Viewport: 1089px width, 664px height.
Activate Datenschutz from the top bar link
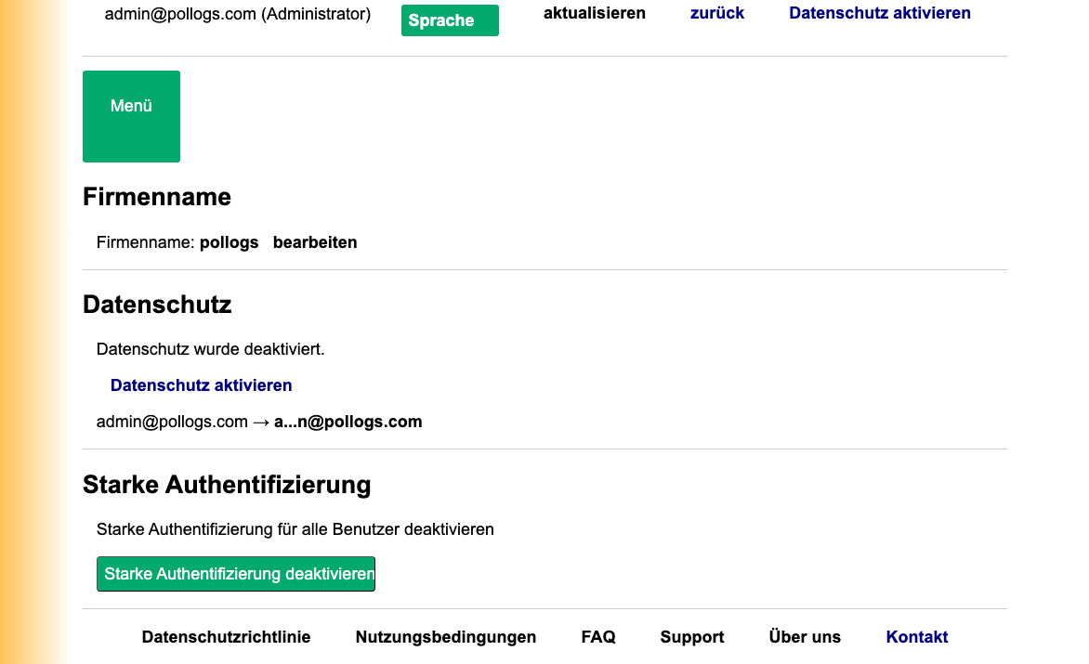879,13
